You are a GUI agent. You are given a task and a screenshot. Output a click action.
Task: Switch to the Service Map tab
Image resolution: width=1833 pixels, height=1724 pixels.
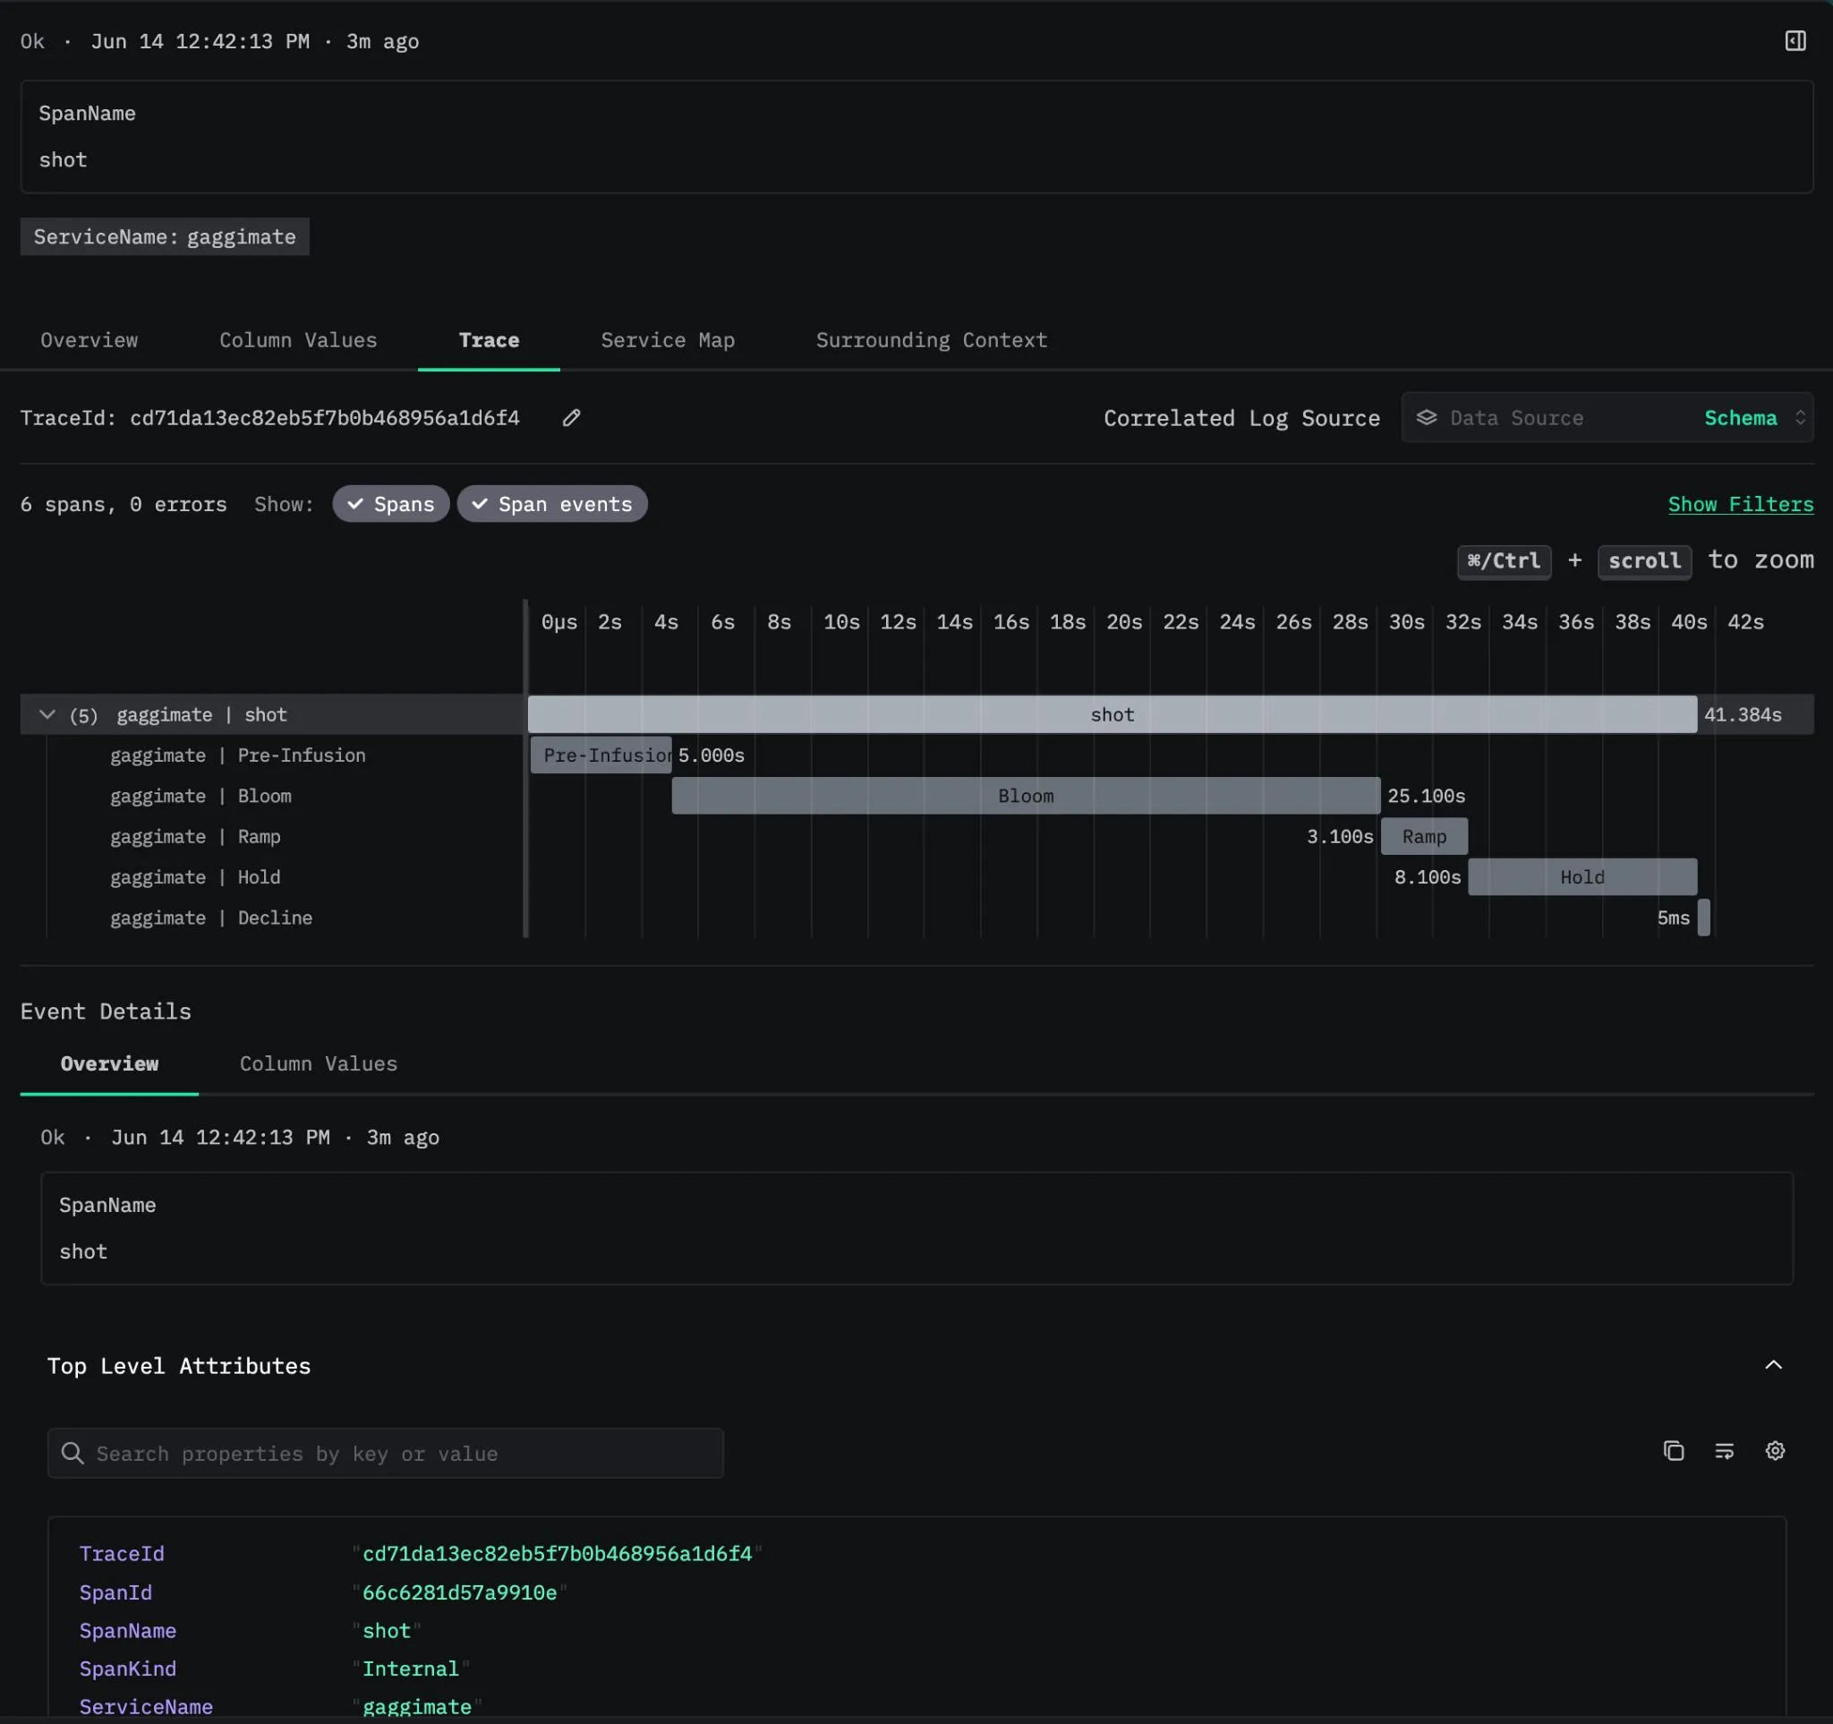(668, 340)
